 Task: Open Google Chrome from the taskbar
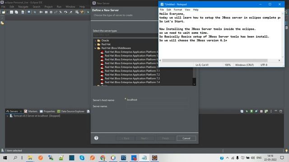coord(103,158)
